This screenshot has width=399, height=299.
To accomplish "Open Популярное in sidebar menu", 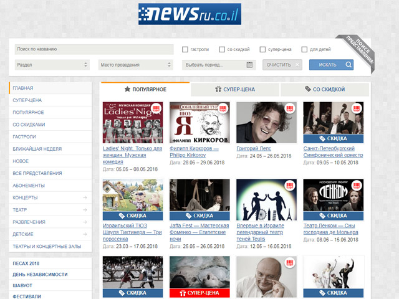I will (x=50, y=112).
